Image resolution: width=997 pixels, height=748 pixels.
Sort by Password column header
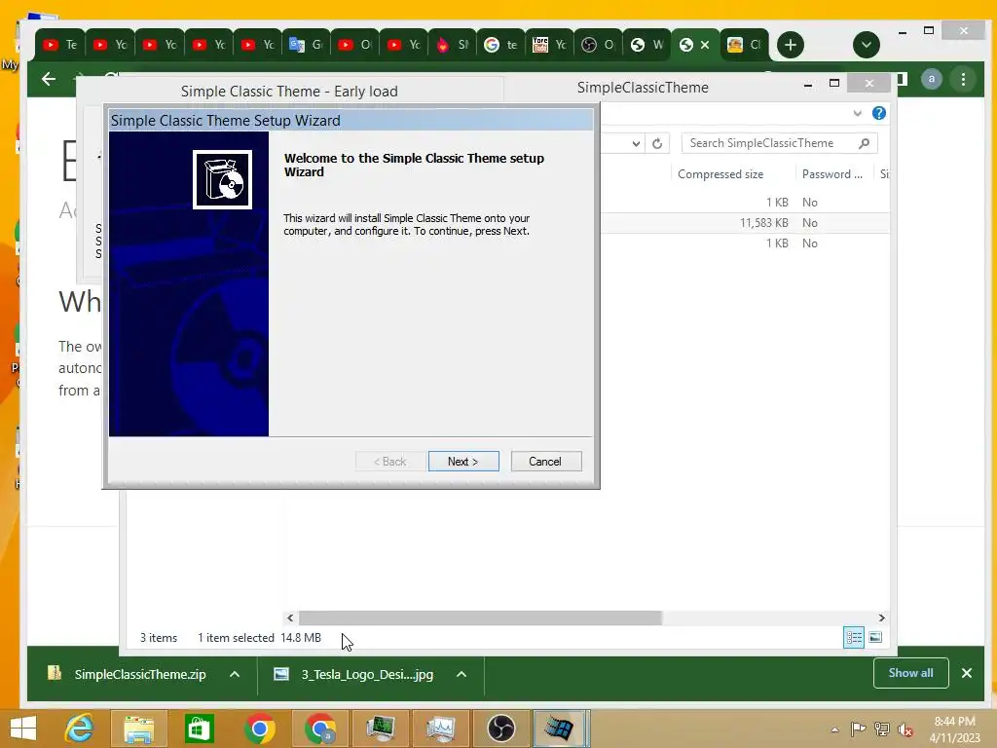coord(831,174)
